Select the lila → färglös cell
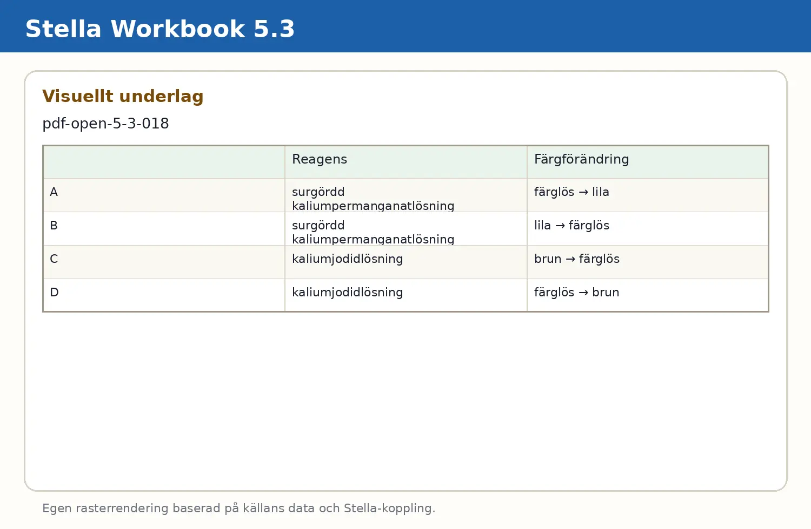 (648, 229)
